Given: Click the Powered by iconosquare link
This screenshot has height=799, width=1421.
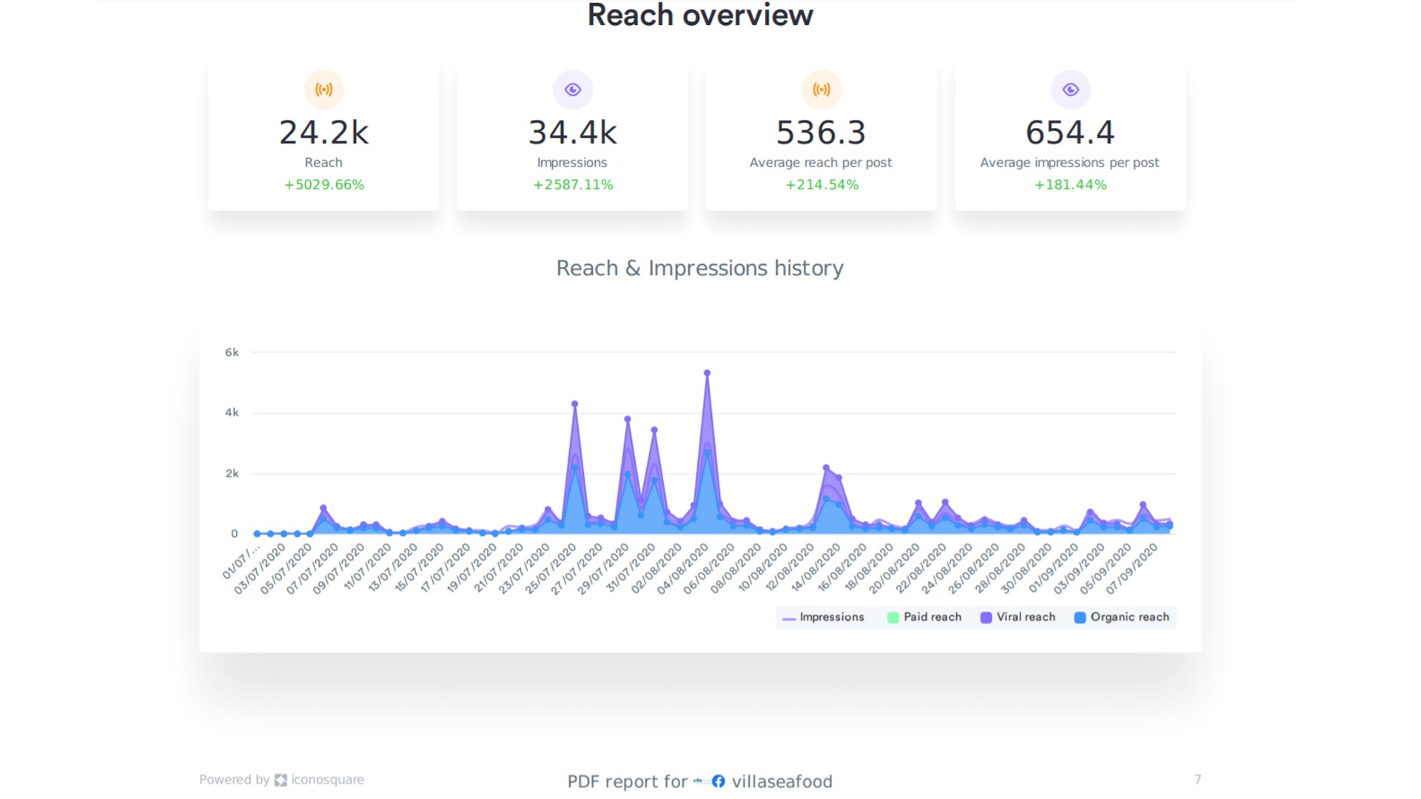Looking at the screenshot, I should 281,780.
